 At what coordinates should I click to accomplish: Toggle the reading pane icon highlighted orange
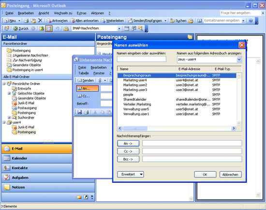(49, 29)
